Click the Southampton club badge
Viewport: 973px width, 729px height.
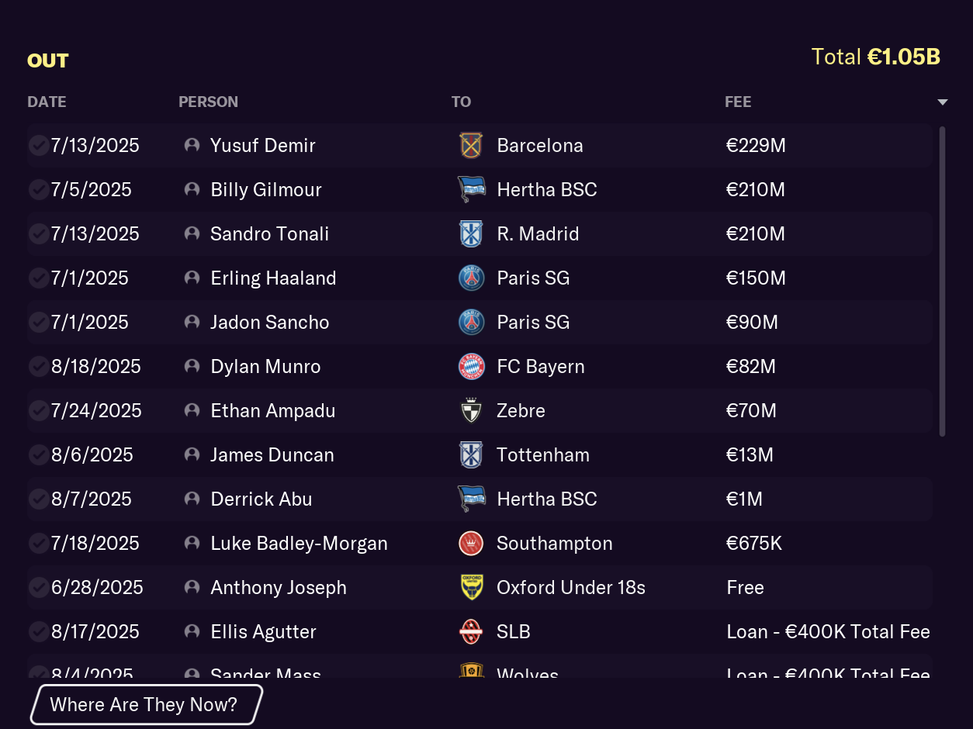[471, 544]
